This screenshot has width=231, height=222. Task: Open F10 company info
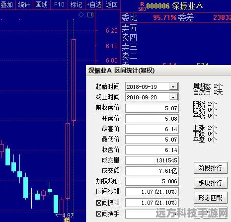(59, 4)
